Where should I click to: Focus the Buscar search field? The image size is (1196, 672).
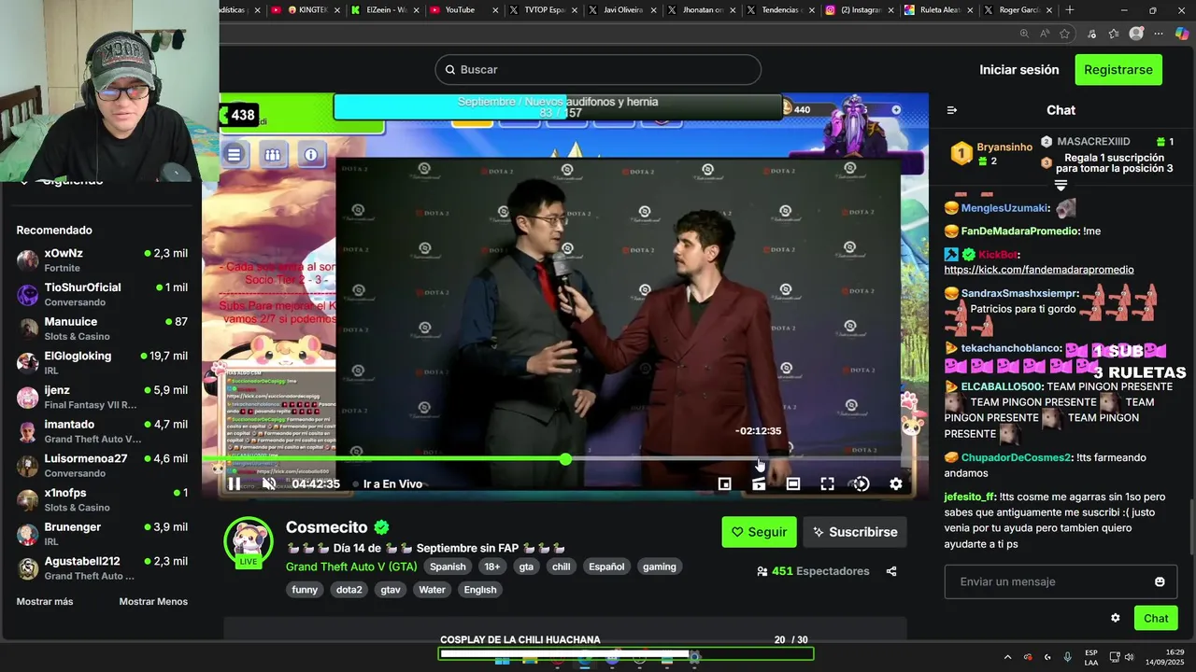click(598, 70)
